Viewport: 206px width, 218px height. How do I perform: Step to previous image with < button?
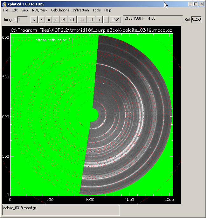(x=42, y=20)
